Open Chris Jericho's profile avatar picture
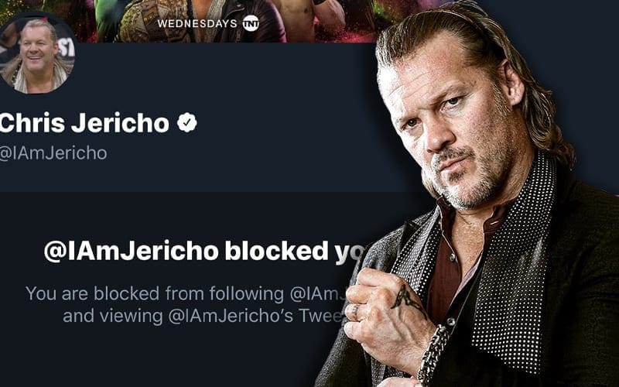Image resolution: width=619 pixels, height=387 pixels. (35, 53)
